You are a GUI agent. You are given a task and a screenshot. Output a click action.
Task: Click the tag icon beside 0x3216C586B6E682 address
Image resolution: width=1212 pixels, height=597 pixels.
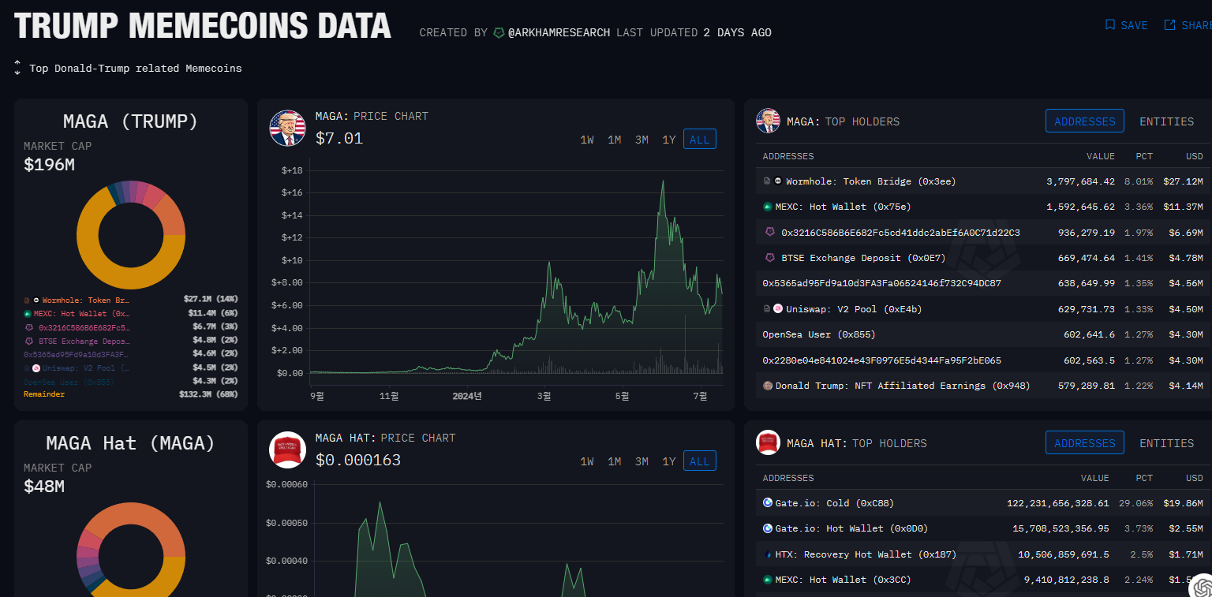tap(771, 233)
